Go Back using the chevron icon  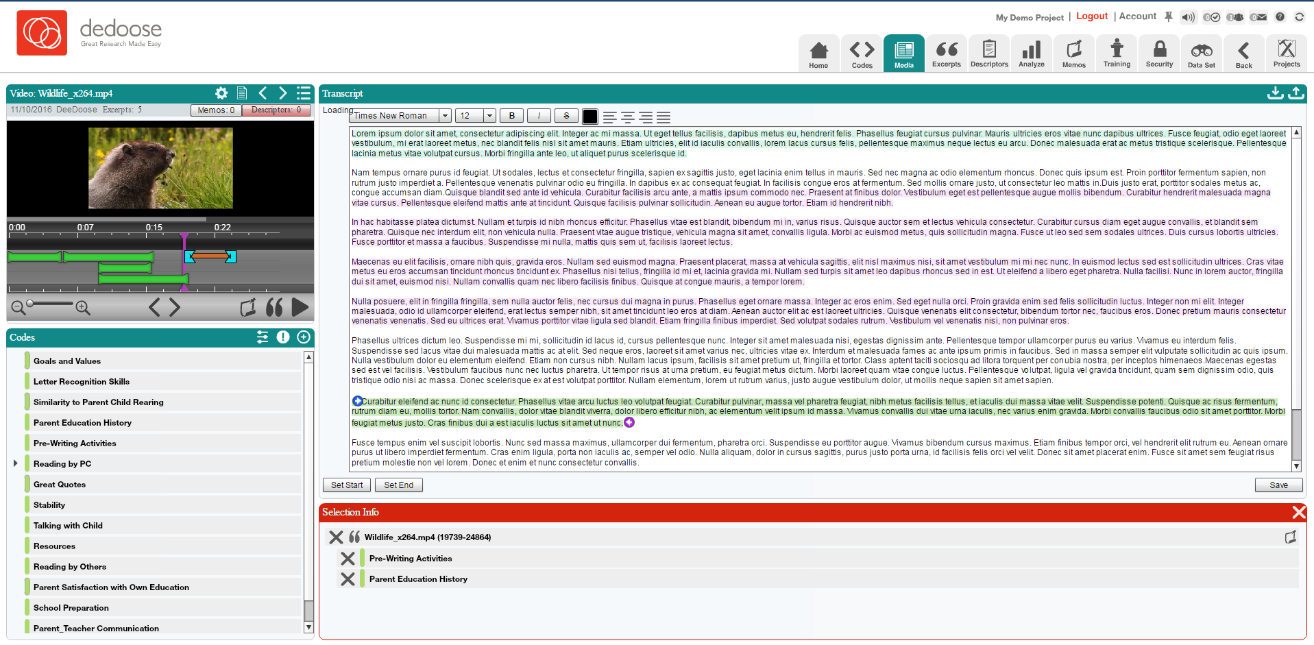pos(1244,53)
